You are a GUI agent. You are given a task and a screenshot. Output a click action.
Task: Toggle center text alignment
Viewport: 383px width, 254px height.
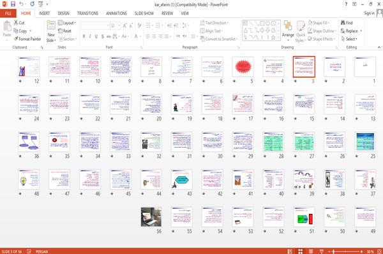[x=154, y=36]
